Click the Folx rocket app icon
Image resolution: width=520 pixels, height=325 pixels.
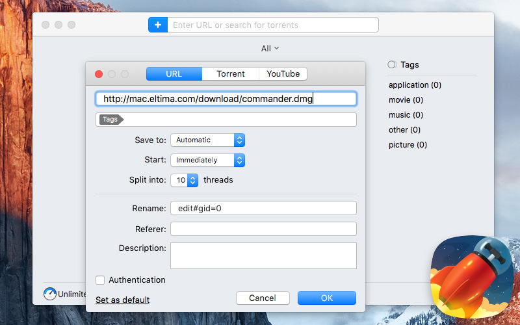coord(473,278)
